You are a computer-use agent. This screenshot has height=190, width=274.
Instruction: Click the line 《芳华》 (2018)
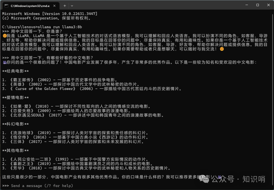point(87,168)
